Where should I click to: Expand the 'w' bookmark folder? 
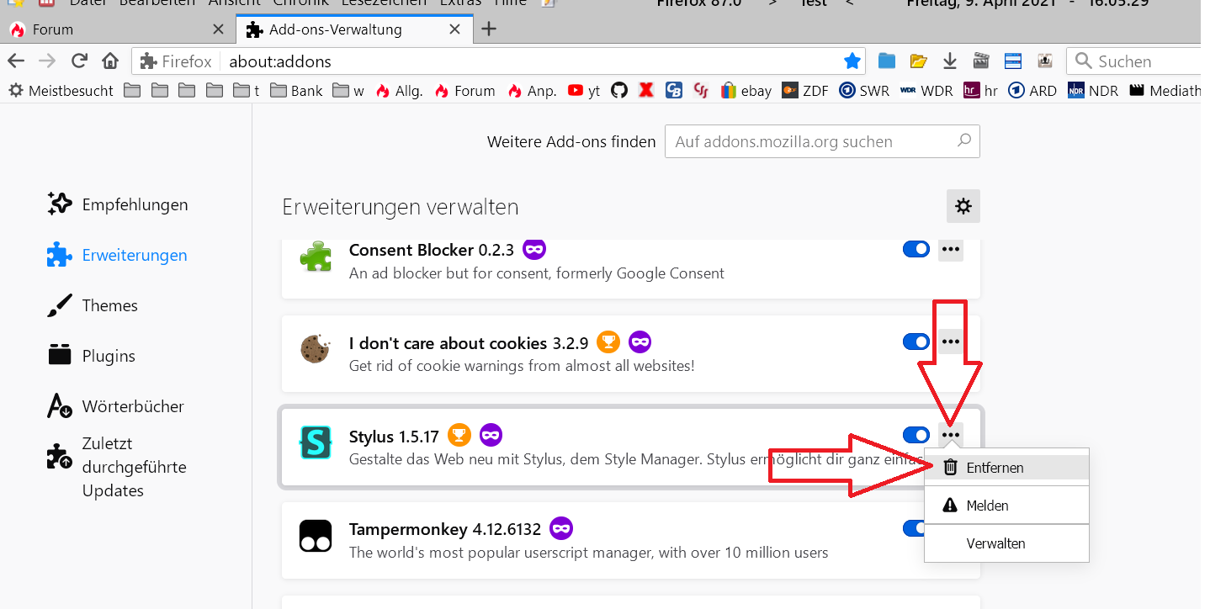click(x=348, y=90)
